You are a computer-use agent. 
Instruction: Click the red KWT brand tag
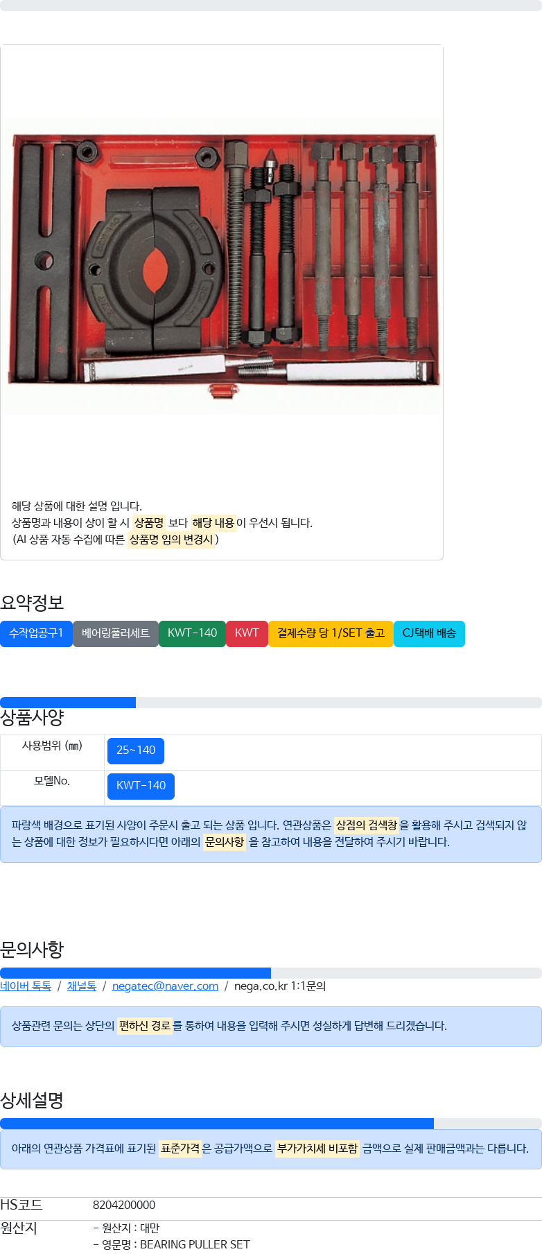click(247, 634)
